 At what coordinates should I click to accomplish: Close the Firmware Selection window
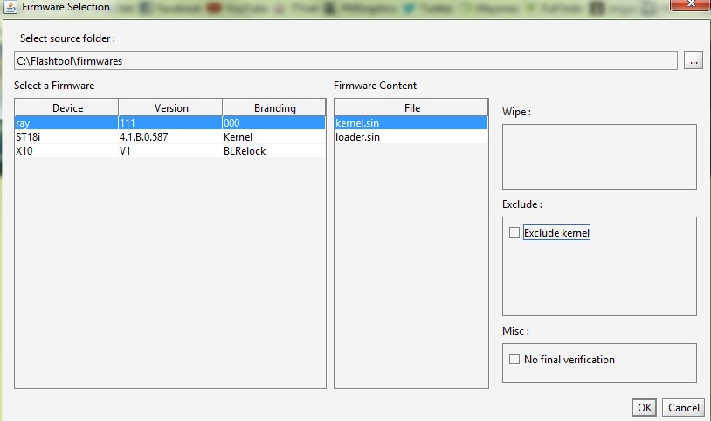(690, 4)
